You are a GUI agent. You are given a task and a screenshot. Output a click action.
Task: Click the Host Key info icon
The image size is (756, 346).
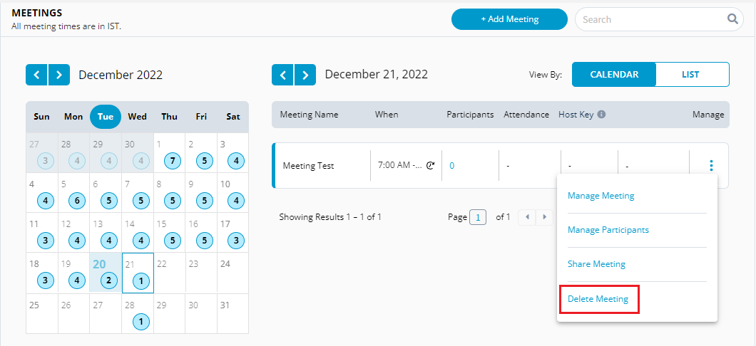pos(601,115)
